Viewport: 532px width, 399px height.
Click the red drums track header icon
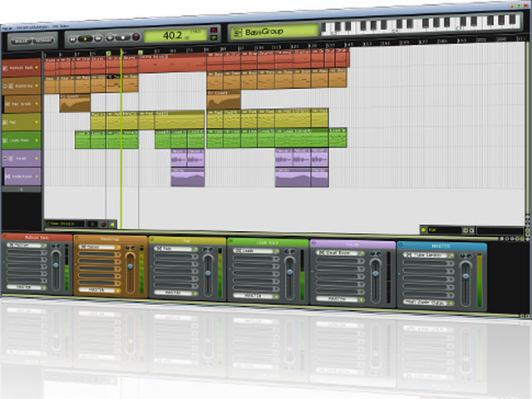pyautogui.click(x=5, y=68)
